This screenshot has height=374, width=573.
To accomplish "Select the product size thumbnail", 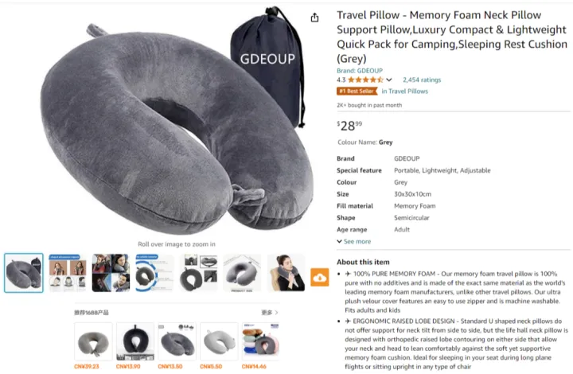I will 242,273.
